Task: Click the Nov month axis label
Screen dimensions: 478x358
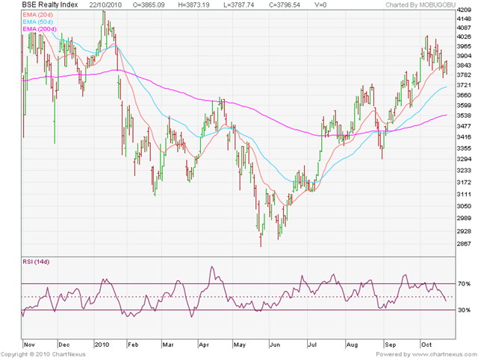Action: click(29, 345)
